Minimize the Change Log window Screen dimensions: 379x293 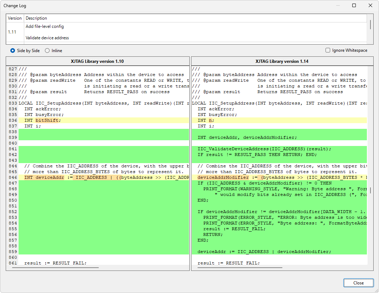tap(338, 5)
